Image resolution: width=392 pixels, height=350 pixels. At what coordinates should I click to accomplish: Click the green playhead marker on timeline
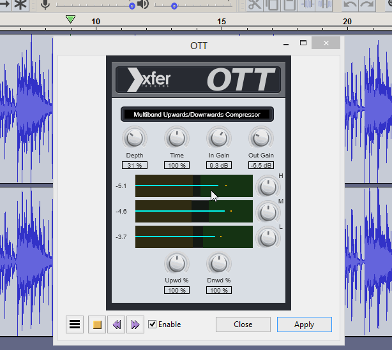tap(70, 19)
